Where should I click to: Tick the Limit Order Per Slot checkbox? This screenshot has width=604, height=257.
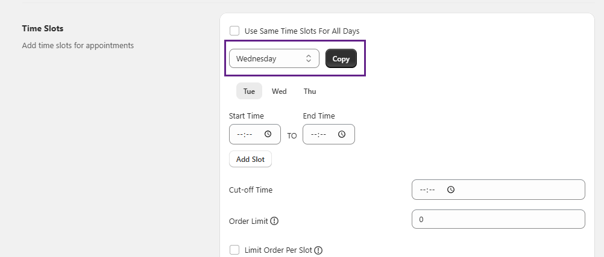coord(234,250)
